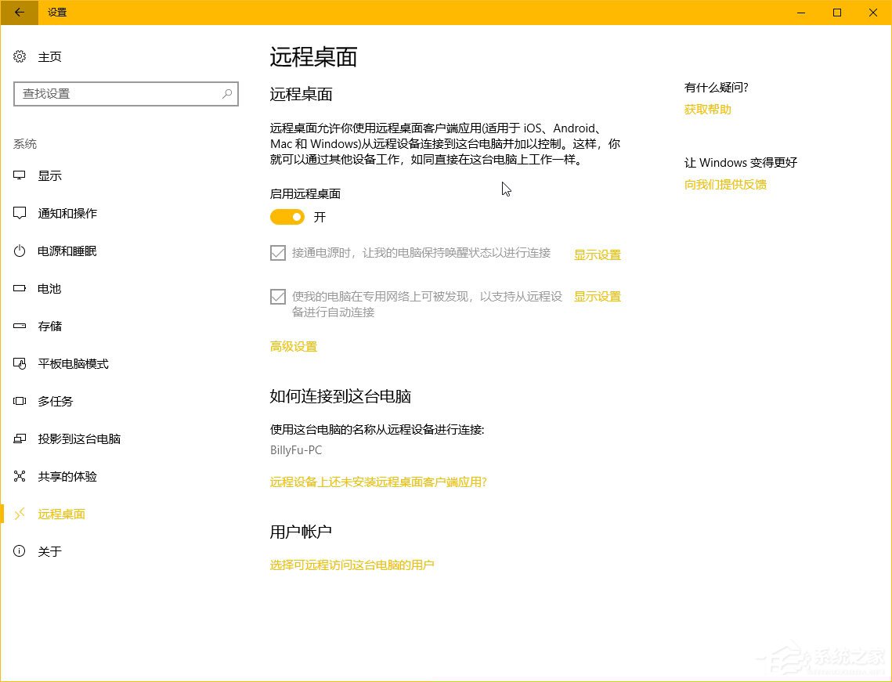Open 电源和睡眠 settings
892x682 pixels.
tap(67, 251)
